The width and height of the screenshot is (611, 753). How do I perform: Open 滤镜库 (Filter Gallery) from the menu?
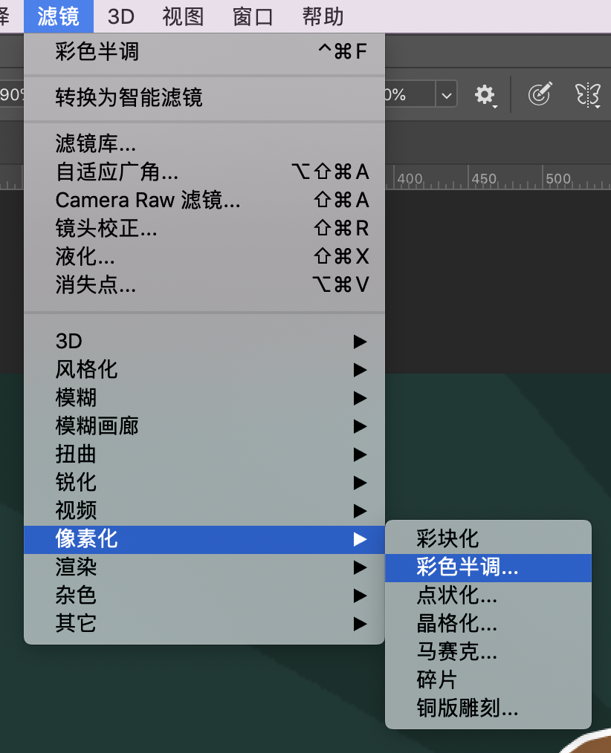tap(96, 143)
